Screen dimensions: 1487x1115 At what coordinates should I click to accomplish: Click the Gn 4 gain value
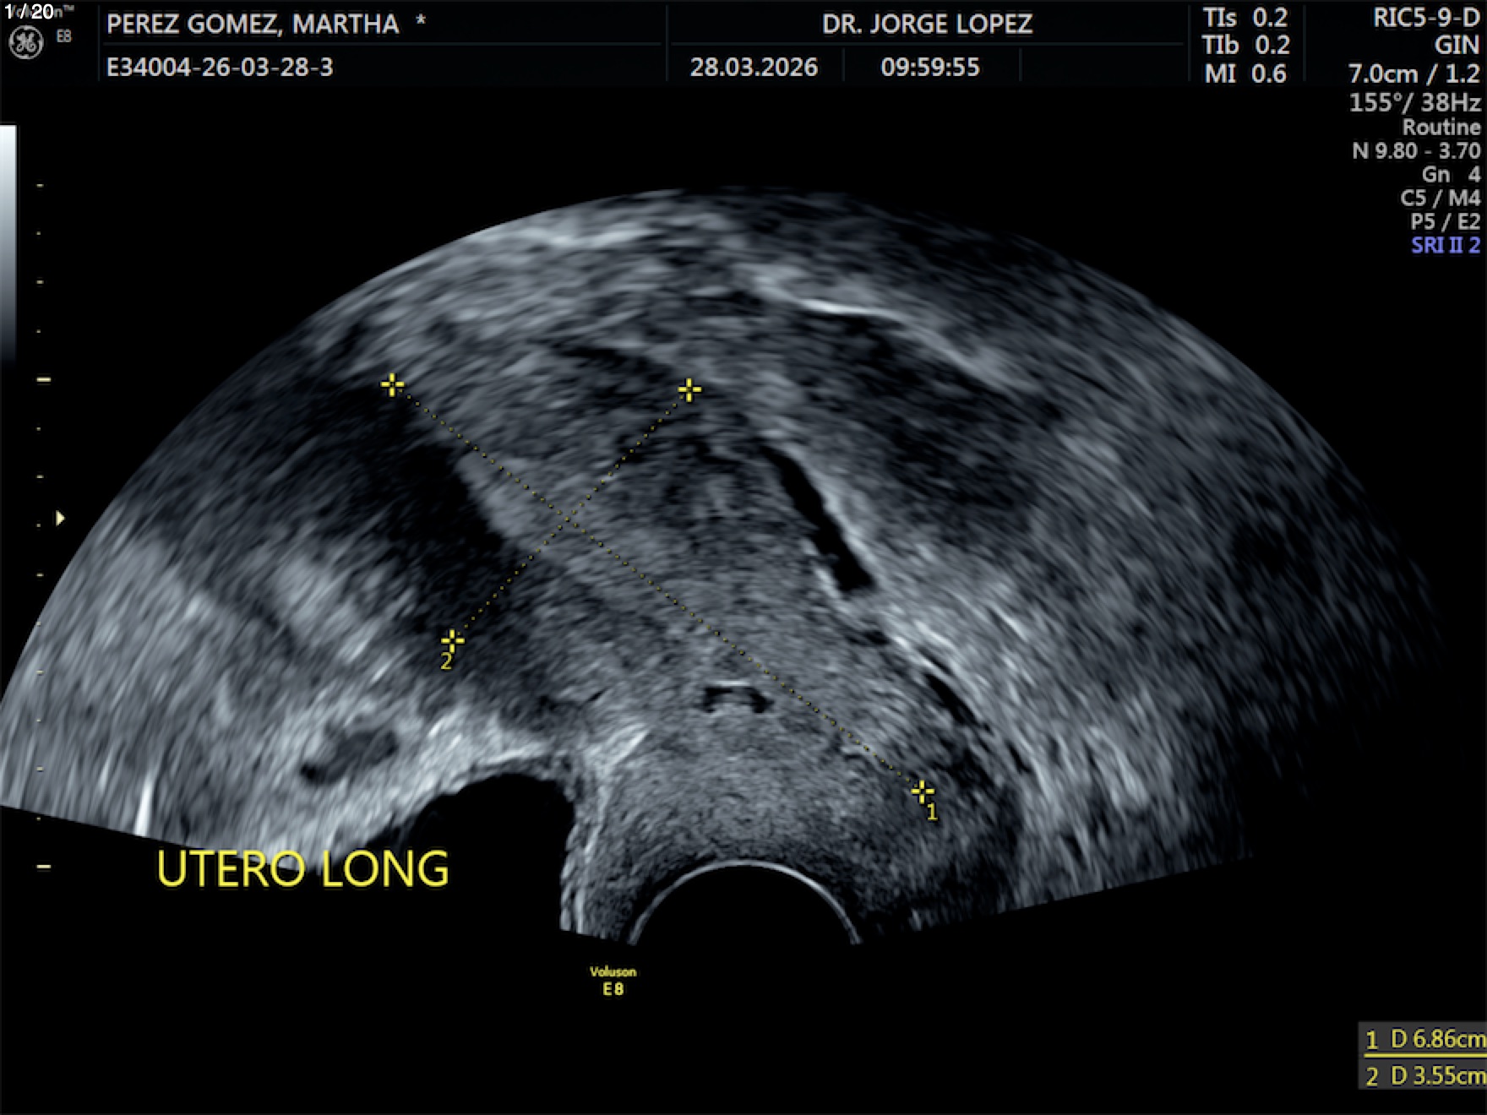pos(1450,175)
